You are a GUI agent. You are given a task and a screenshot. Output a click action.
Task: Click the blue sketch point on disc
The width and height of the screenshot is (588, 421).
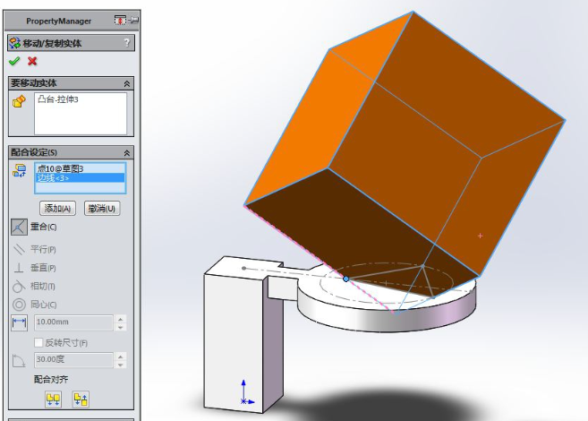click(345, 279)
